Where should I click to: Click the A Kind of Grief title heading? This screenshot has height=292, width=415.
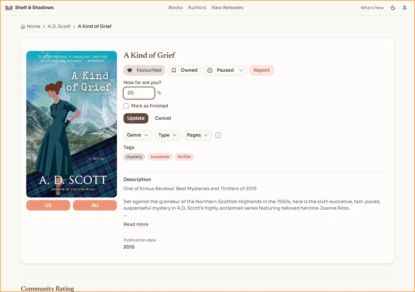[x=149, y=55]
